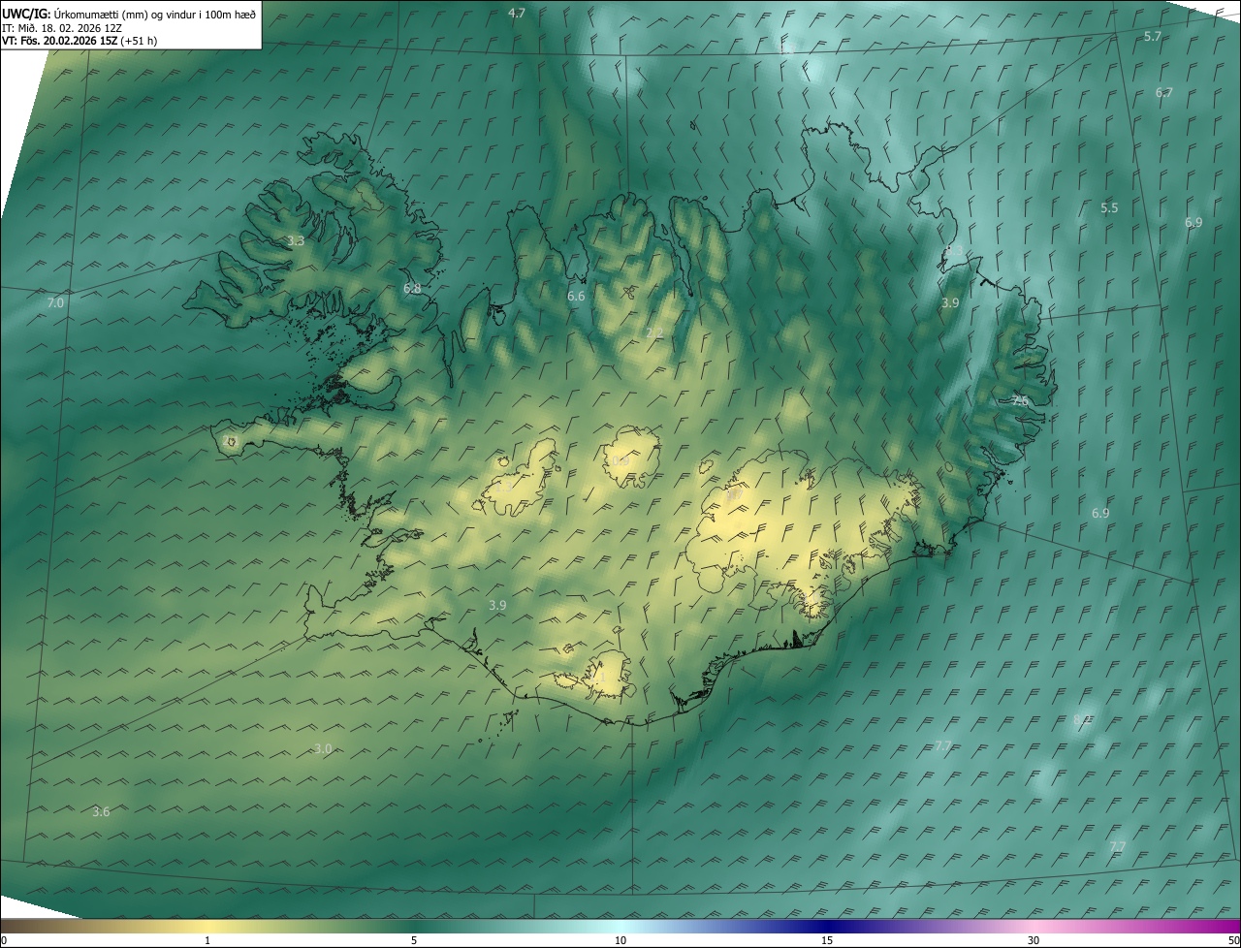The width and height of the screenshot is (1241, 948).
Task: Select the 5.7 precipitable water value
Action: 1152,36
